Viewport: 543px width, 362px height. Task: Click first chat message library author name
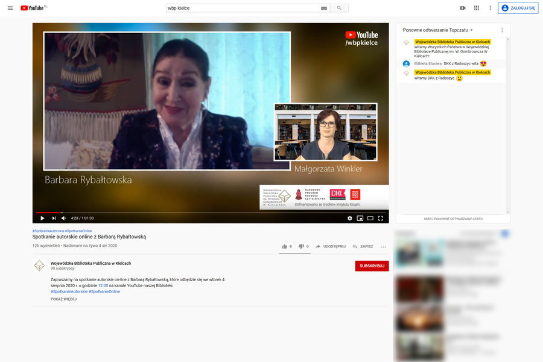pyautogui.click(x=453, y=42)
